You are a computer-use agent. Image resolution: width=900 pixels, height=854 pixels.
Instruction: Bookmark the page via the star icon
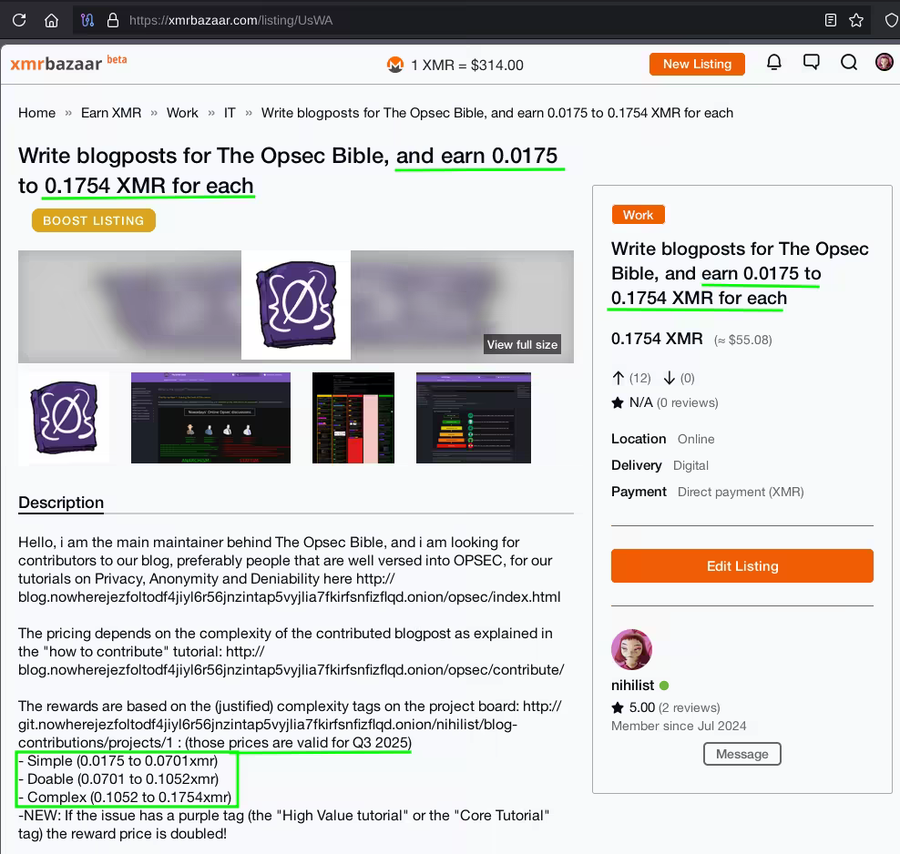[x=854, y=19]
